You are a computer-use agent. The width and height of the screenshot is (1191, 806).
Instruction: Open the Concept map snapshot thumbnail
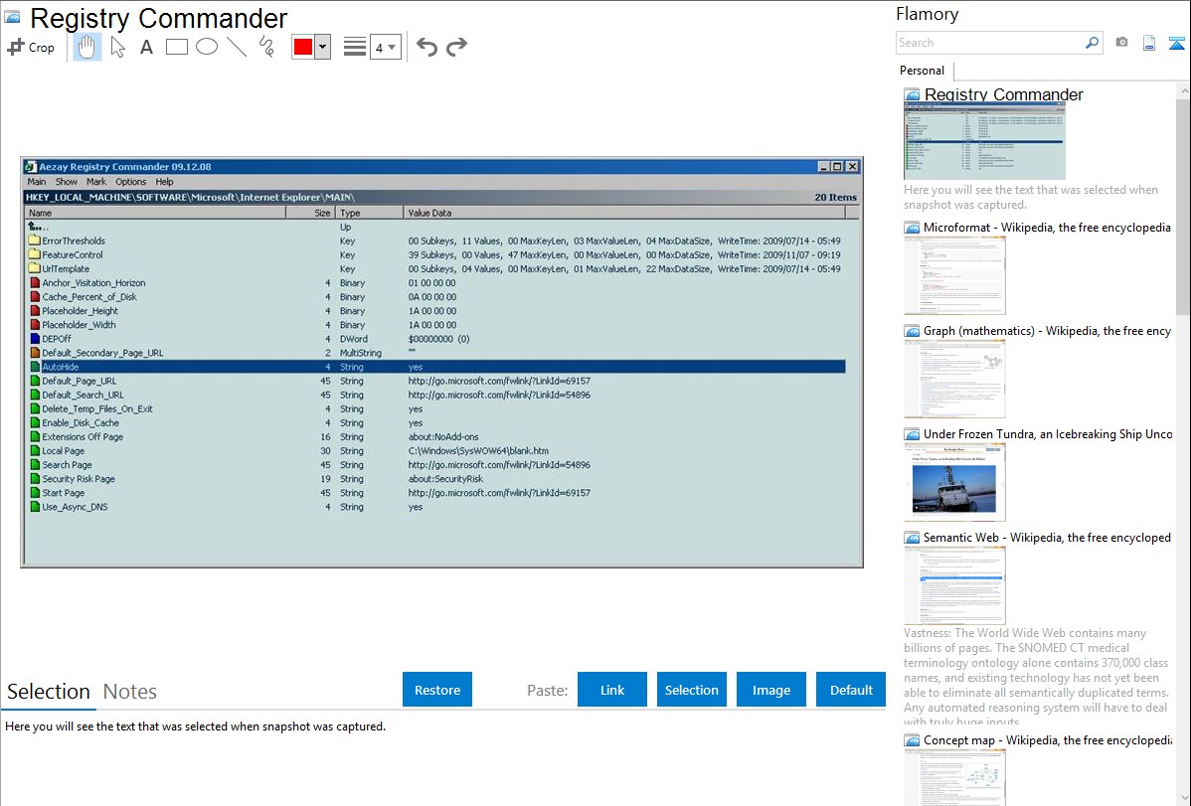(954, 777)
